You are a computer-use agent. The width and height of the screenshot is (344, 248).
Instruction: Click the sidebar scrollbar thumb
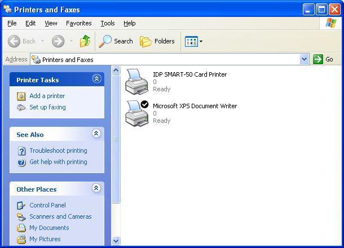pyautogui.click(x=116, y=139)
